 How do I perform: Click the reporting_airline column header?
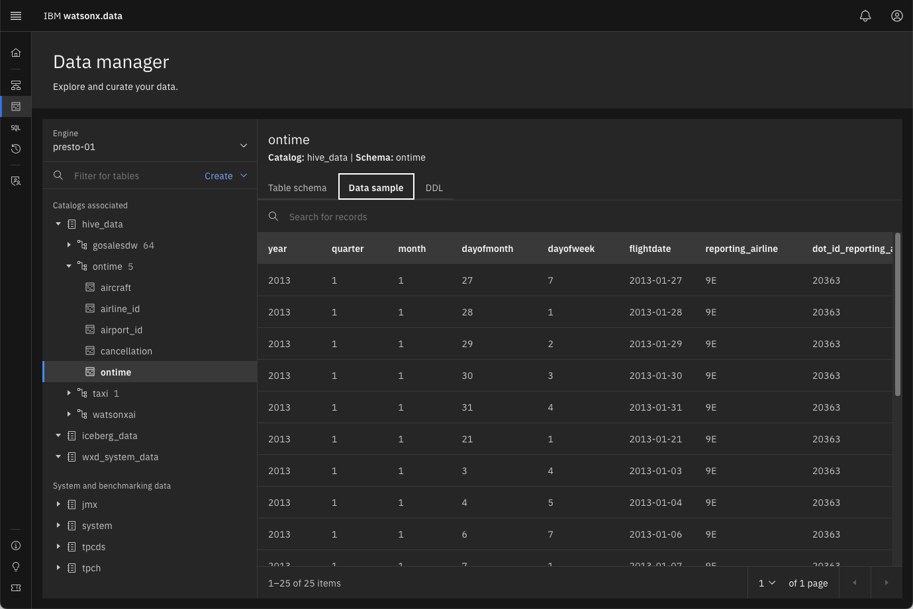742,249
